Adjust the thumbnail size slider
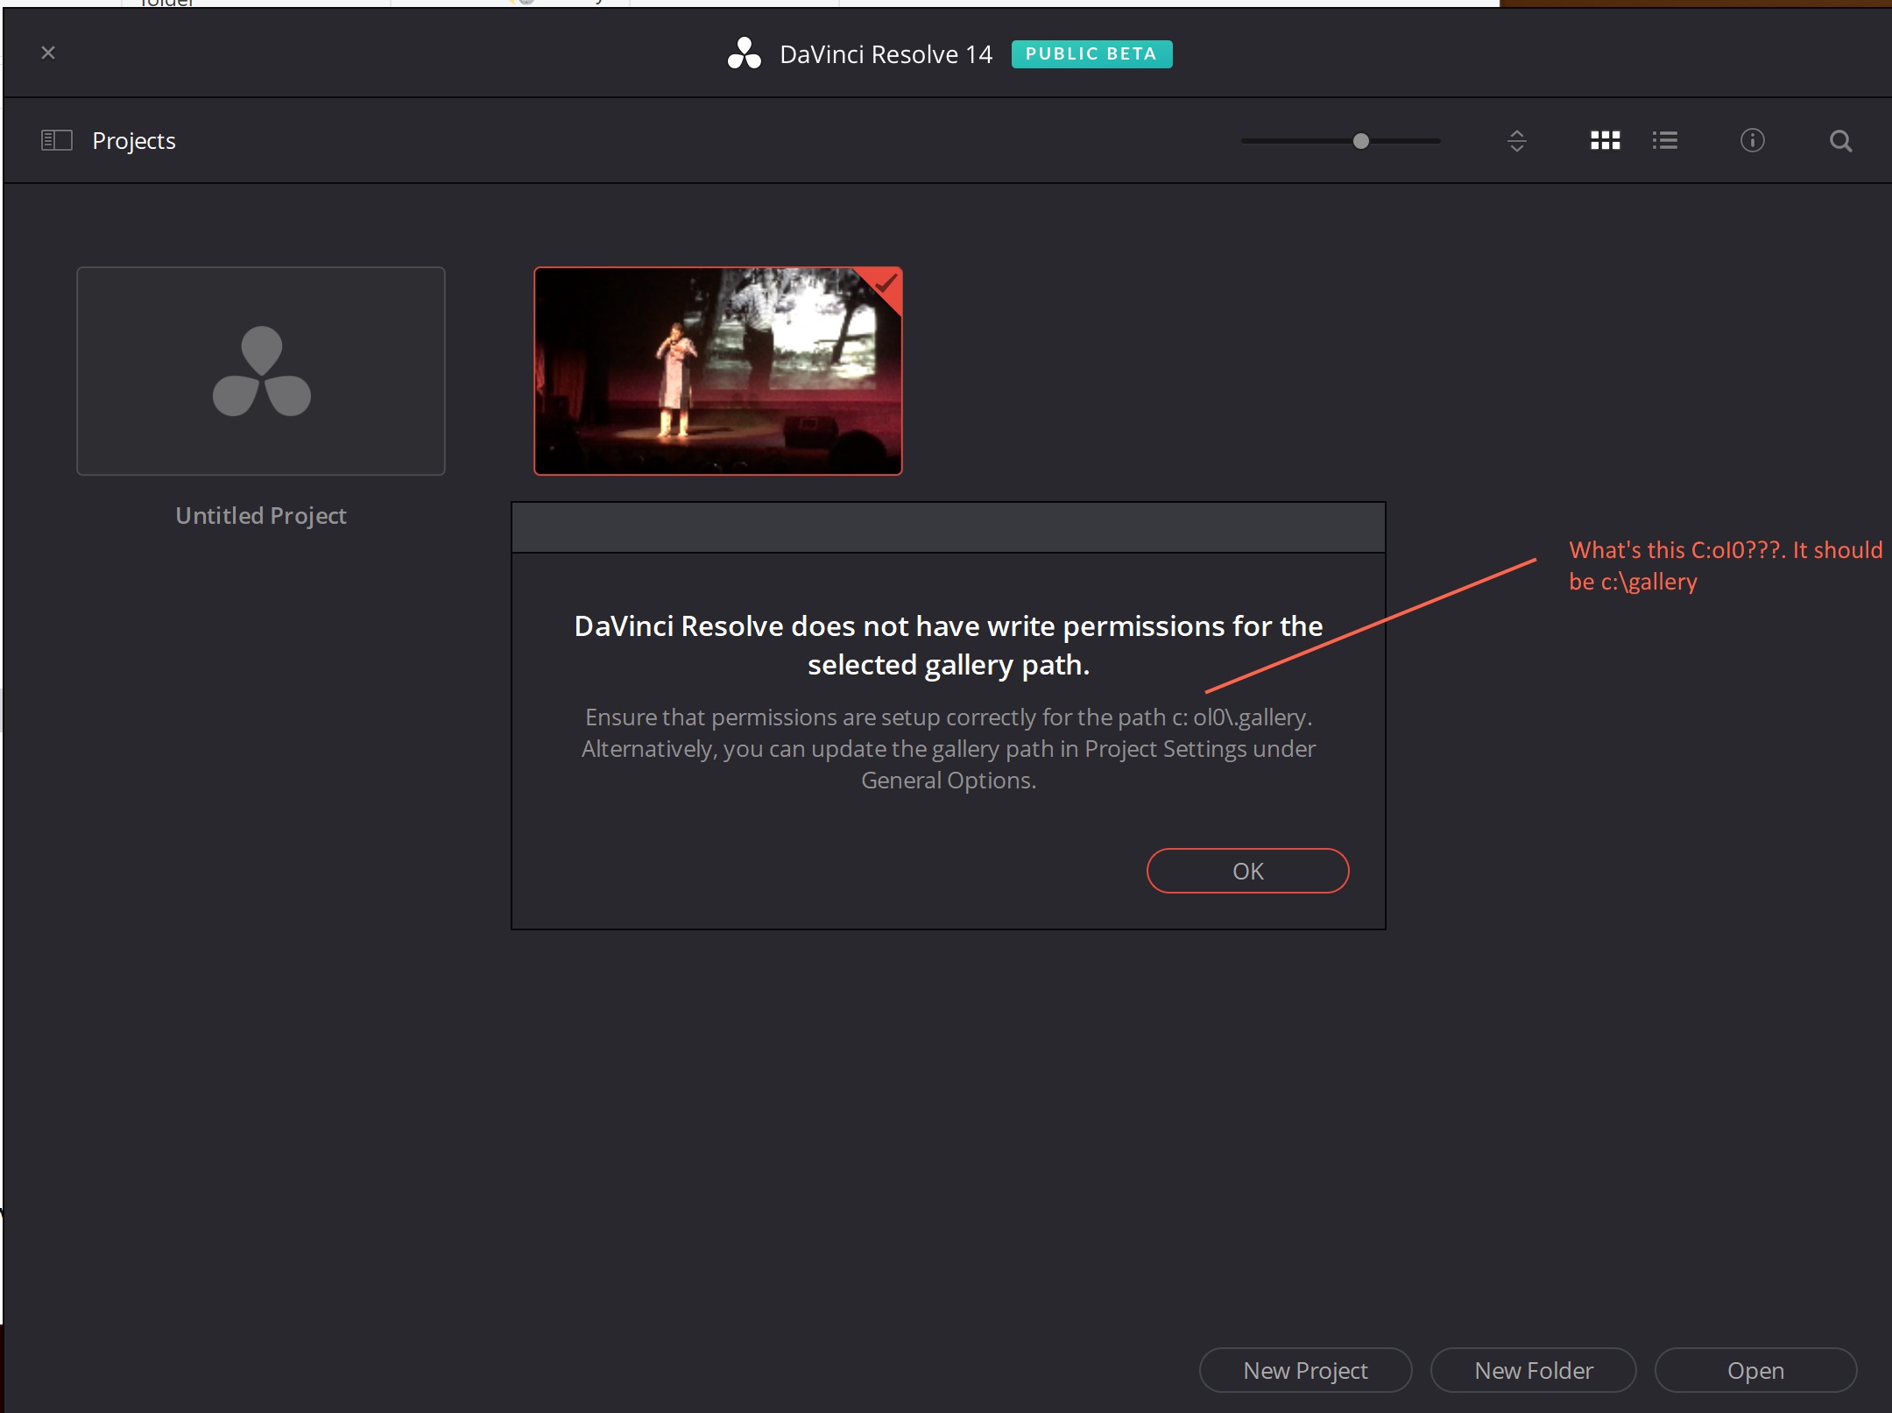The image size is (1892, 1413). click(x=1360, y=141)
